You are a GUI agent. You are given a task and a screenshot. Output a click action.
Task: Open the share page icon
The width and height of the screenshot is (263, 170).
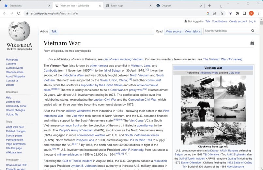point(215,13)
